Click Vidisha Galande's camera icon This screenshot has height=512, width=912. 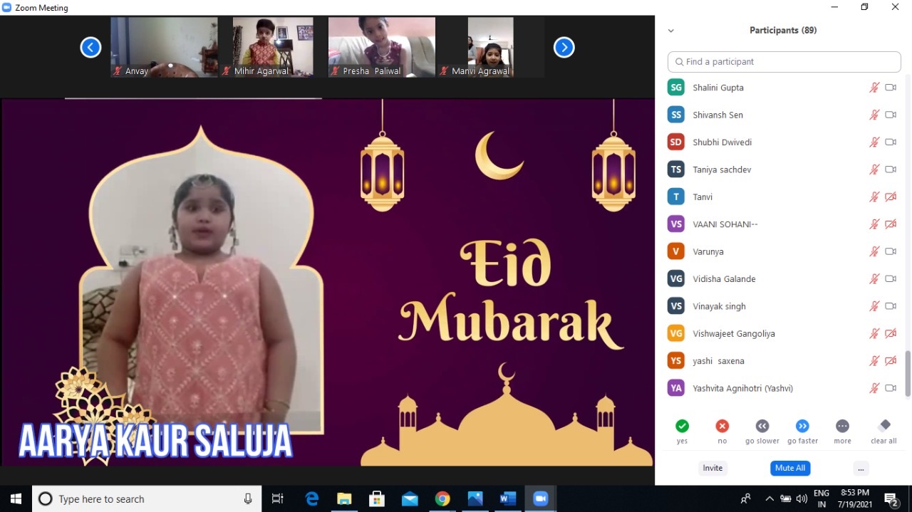point(891,279)
